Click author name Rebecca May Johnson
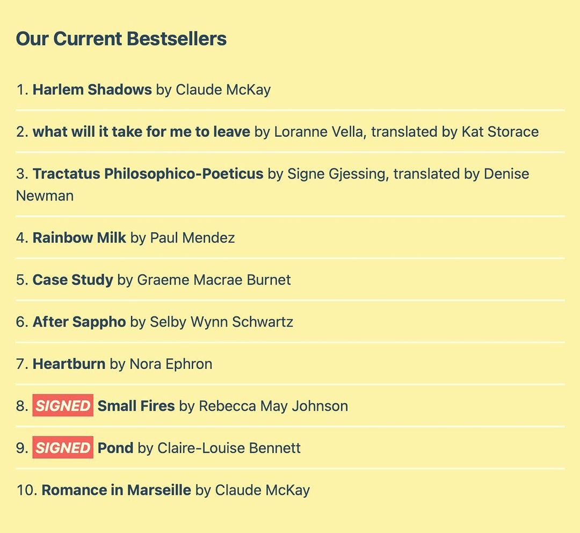This screenshot has width=580, height=533. coord(273,406)
